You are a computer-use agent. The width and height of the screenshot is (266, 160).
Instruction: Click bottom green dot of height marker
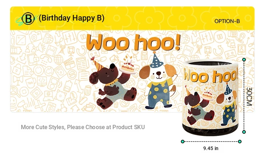coord(244,132)
